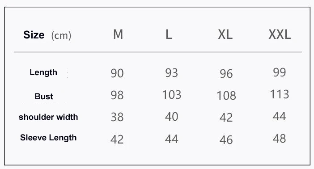Select Length value 93 for size L
This screenshot has width=314, height=169.
tap(172, 73)
